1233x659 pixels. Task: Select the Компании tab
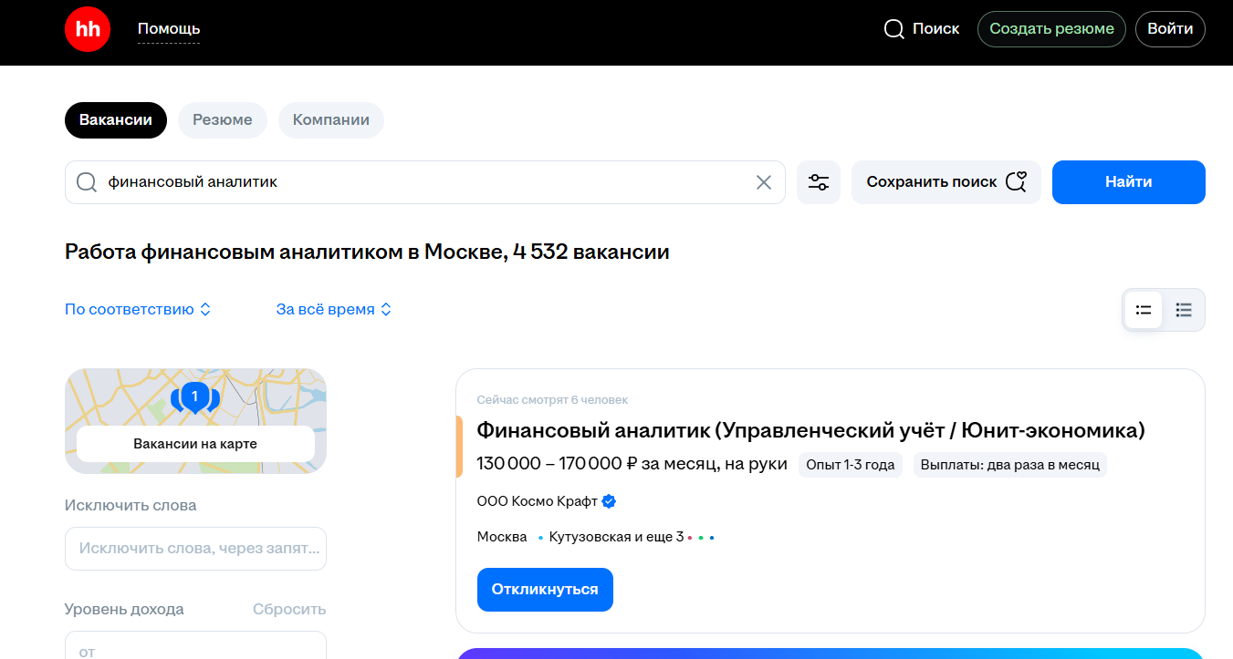click(331, 120)
